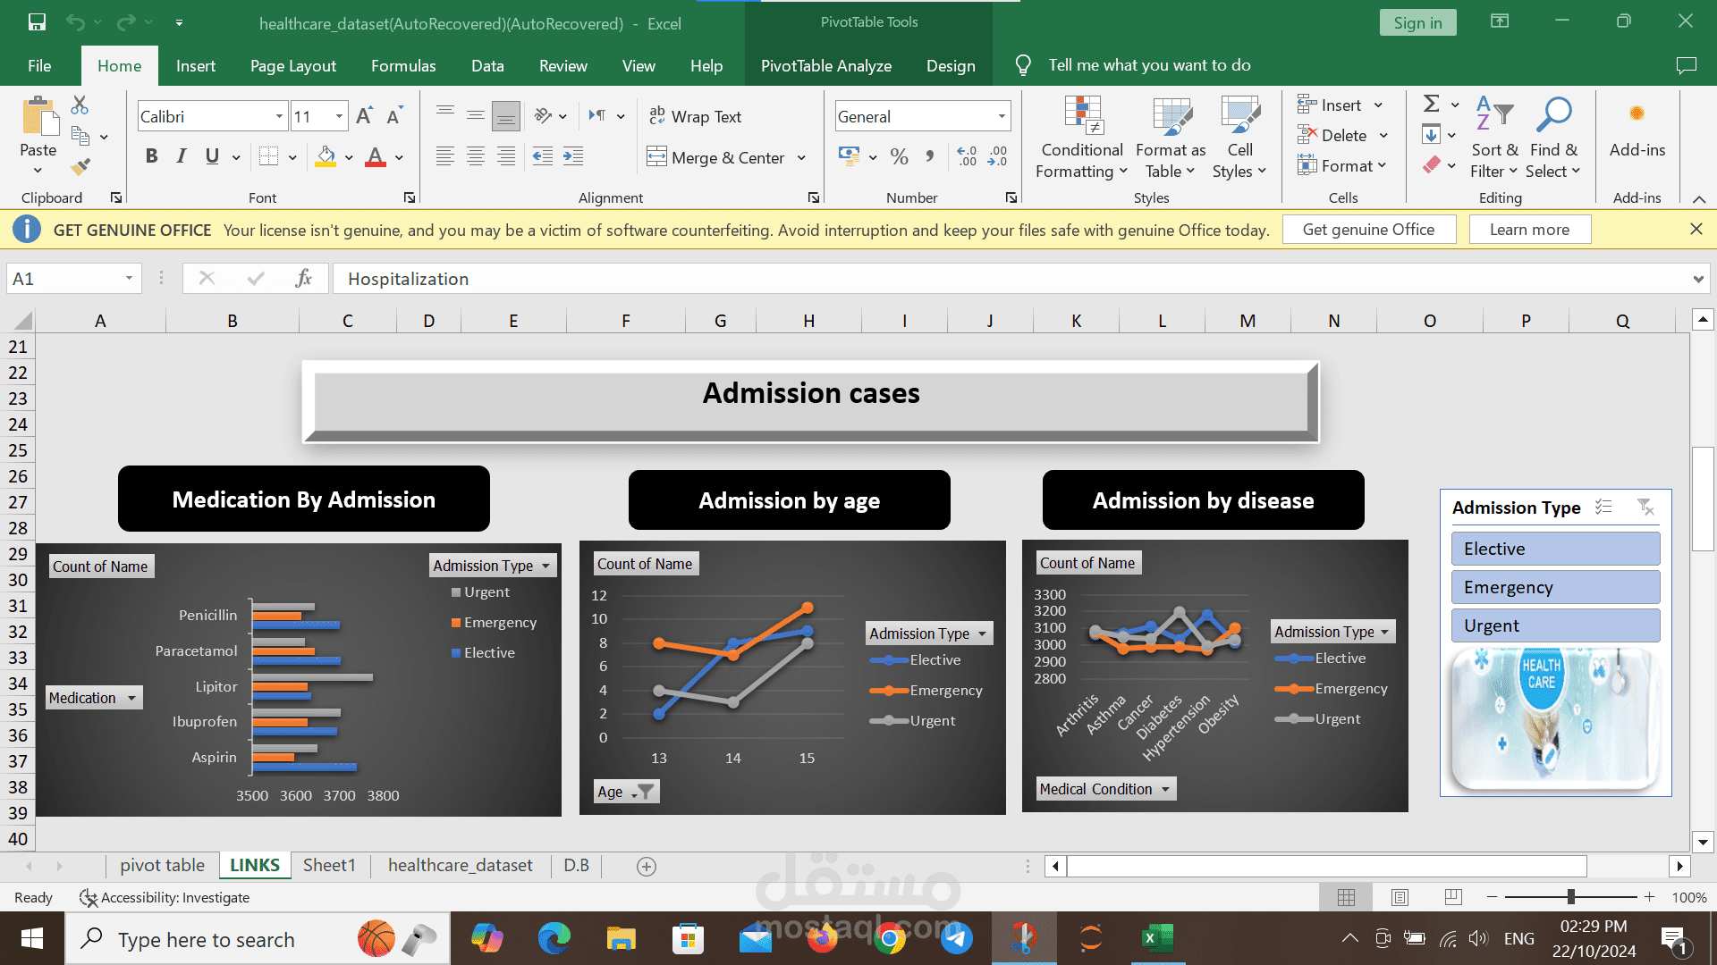The height and width of the screenshot is (965, 1717).
Task: Switch to Page Layout view
Action: tap(1400, 897)
